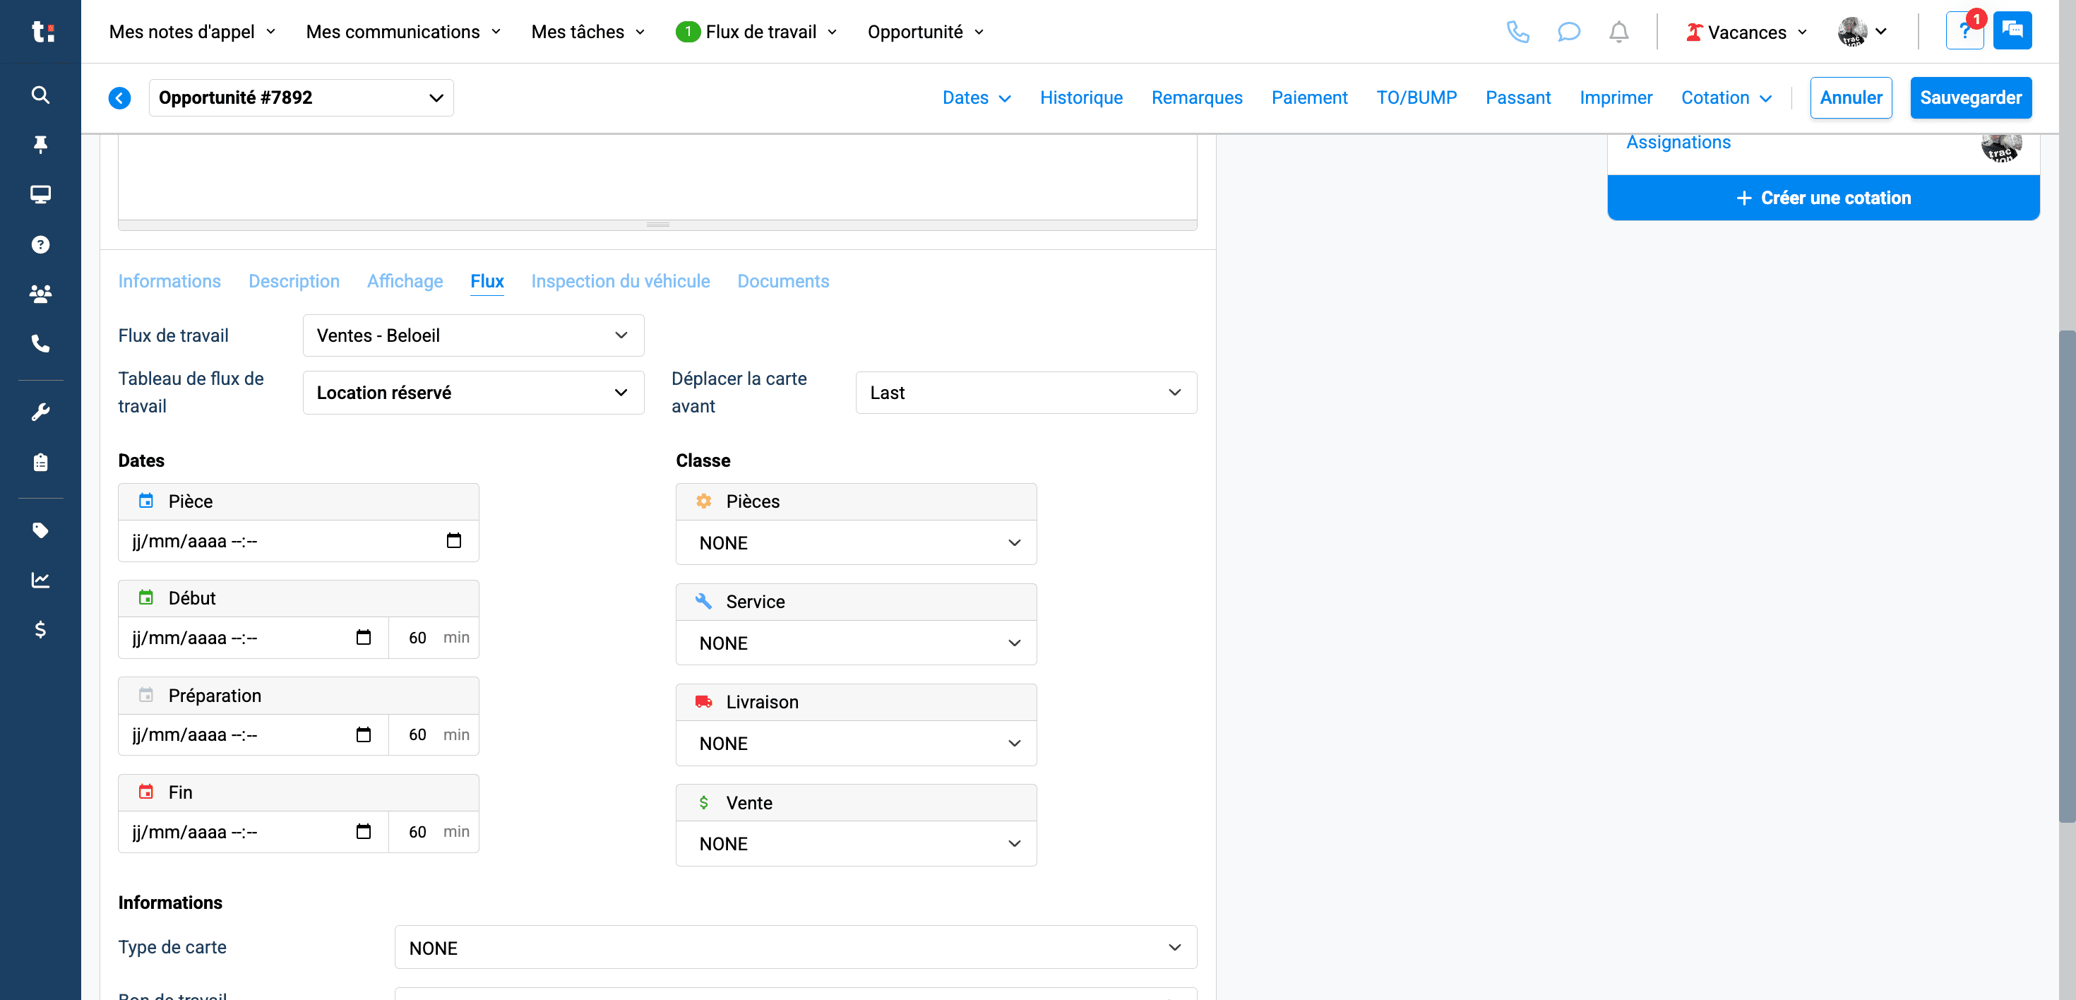
Task: Click the Assignations avatar thumbnail
Action: pos(2001,147)
